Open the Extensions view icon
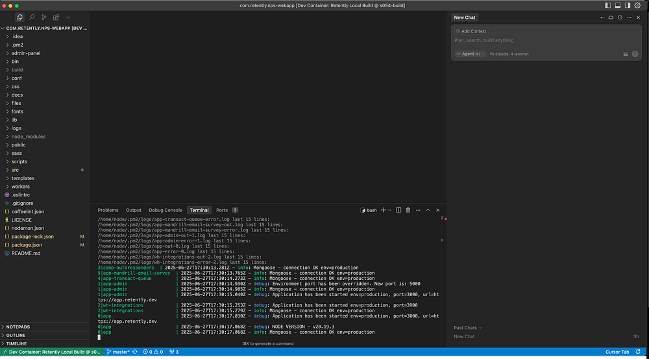Screen dimensions: 649x359 coord(56,17)
